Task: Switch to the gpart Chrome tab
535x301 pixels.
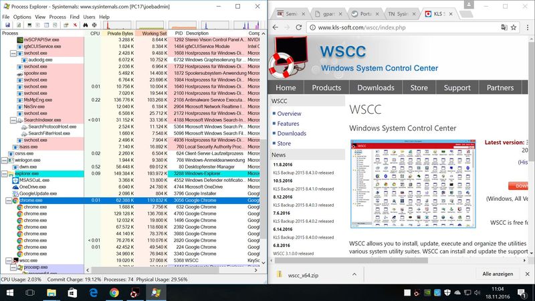Action: (x=329, y=14)
